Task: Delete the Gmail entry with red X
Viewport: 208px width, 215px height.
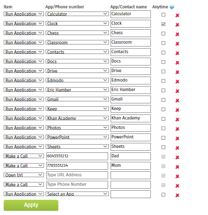Action: (x=177, y=100)
